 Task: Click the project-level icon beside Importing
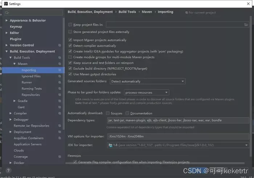click(x=60, y=70)
